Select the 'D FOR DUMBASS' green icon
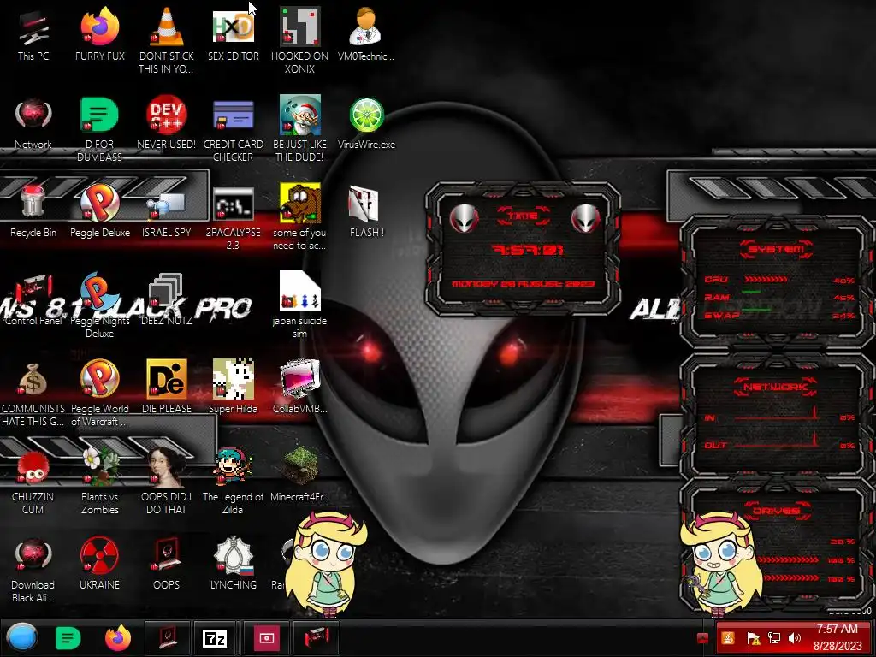 coord(99,115)
